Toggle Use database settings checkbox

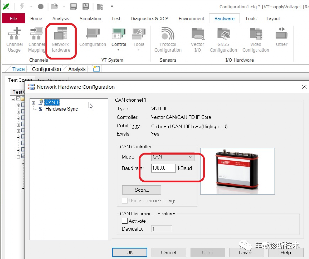click(125, 201)
